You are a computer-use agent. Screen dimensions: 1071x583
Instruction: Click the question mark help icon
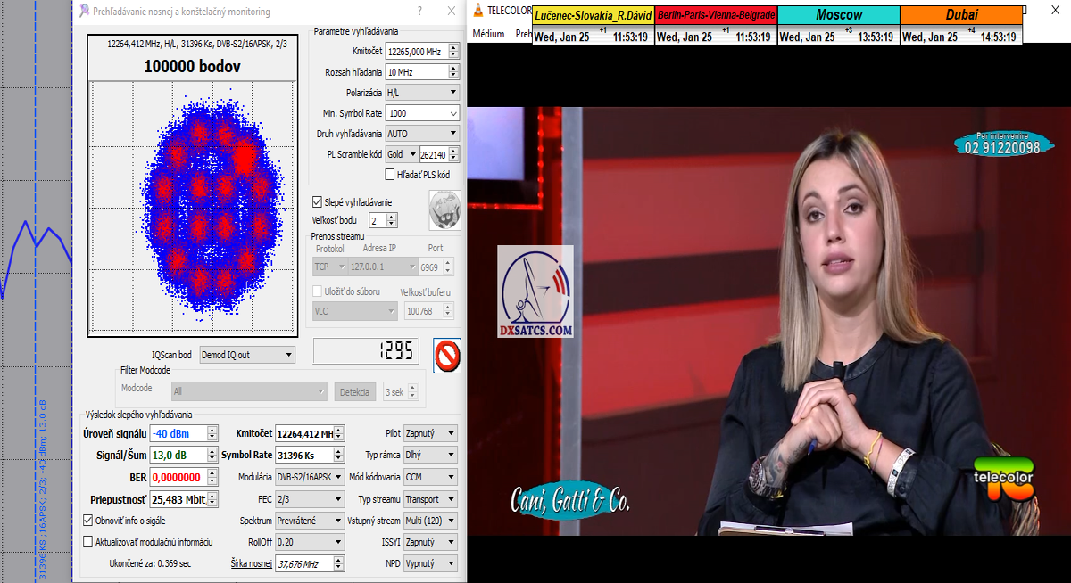tap(420, 12)
